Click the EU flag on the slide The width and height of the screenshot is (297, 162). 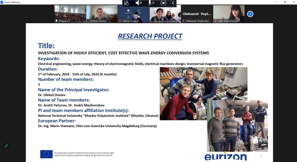point(46,154)
